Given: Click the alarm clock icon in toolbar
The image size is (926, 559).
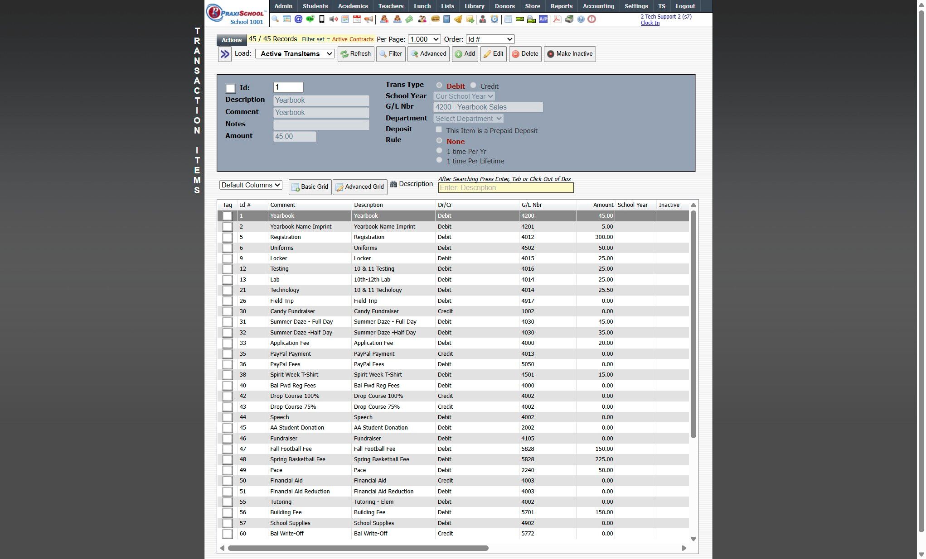Looking at the screenshot, I should point(495,19).
